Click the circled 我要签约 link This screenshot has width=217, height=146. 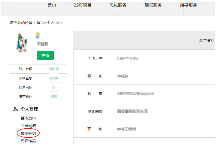28,133
